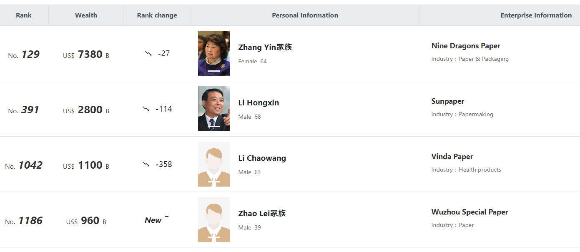
Task: Click the Enterprise Information column header
Action: [536, 15]
